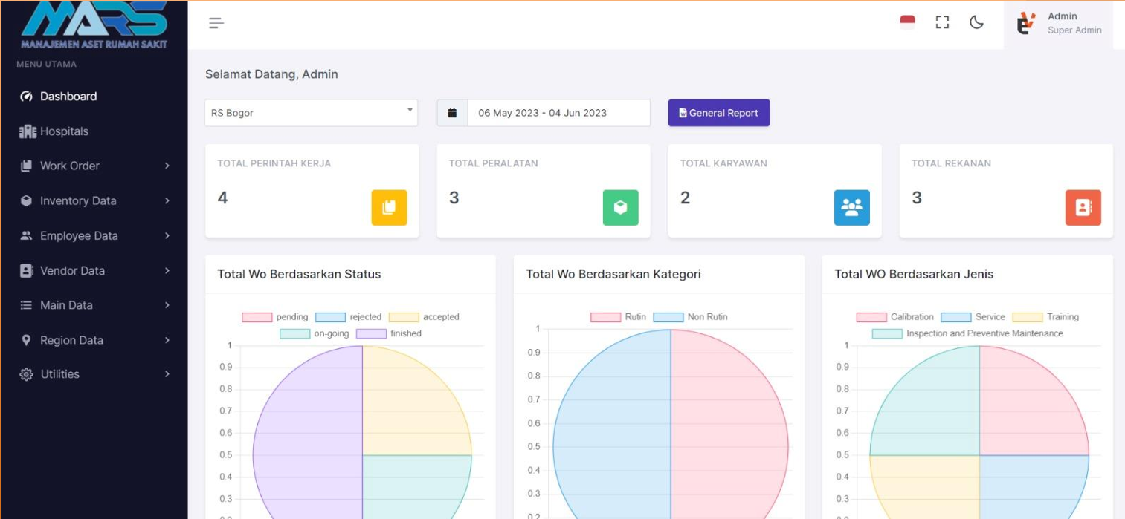The height and width of the screenshot is (519, 1125).
Task: Toggle the Calibration legend in Jenis chart
Action: (x=895, y=317)
